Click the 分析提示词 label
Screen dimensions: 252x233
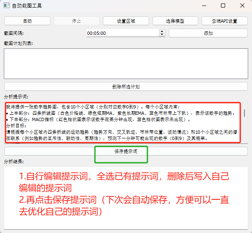tap(16, 97)
